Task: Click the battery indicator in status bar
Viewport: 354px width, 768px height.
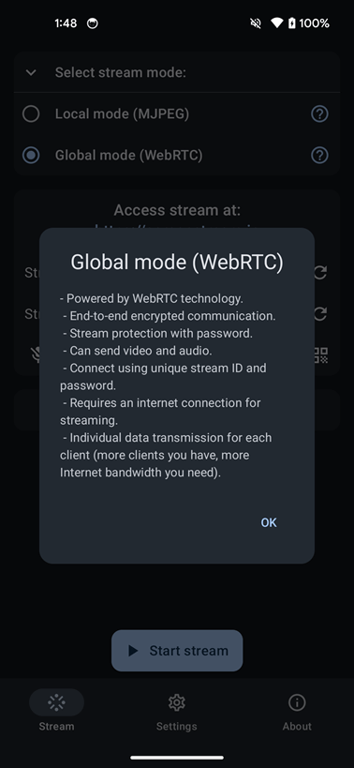Action: point(292,23)
